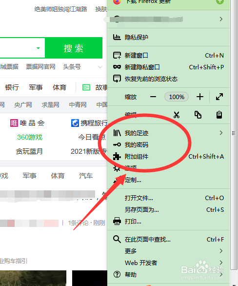Click the private mask icon
This screenshot has width=238, height=286.
coord(117,67)
